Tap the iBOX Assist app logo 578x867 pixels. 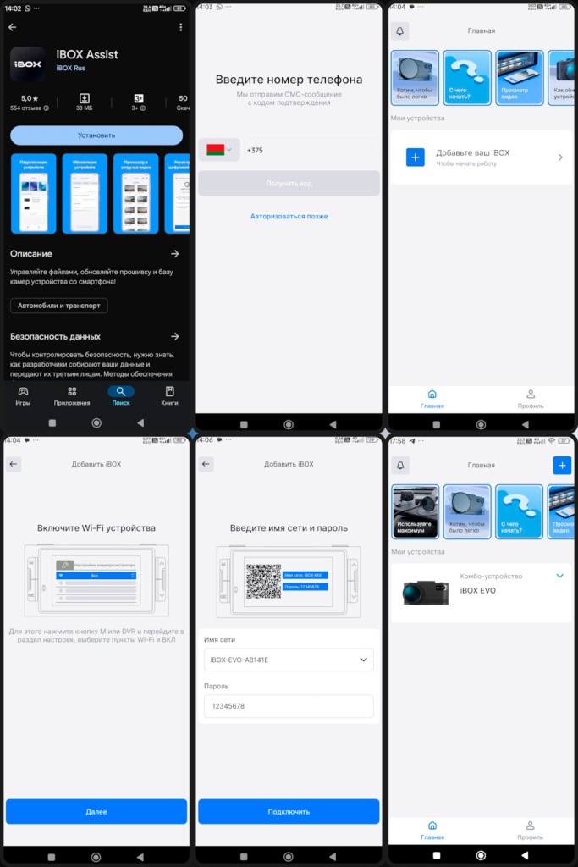click(28, 64)
